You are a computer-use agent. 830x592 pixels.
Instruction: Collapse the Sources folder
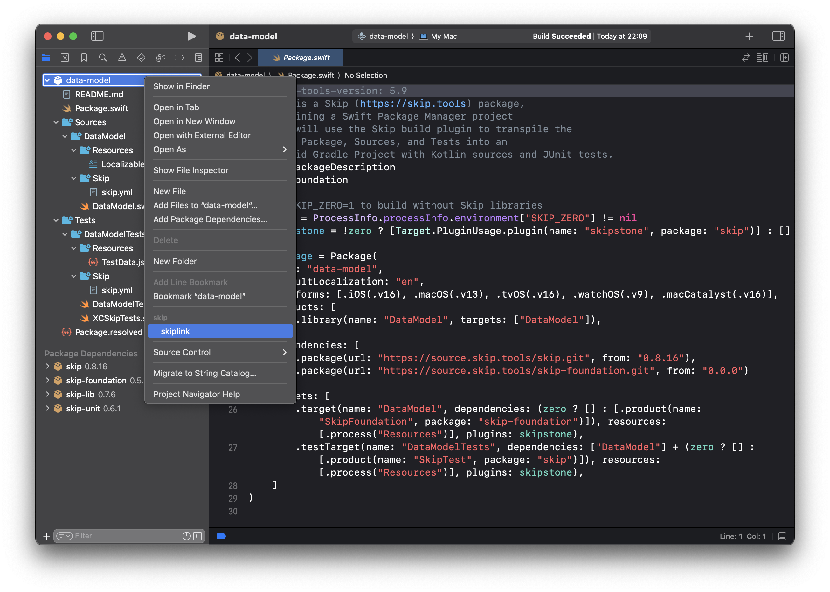point(56,122)
